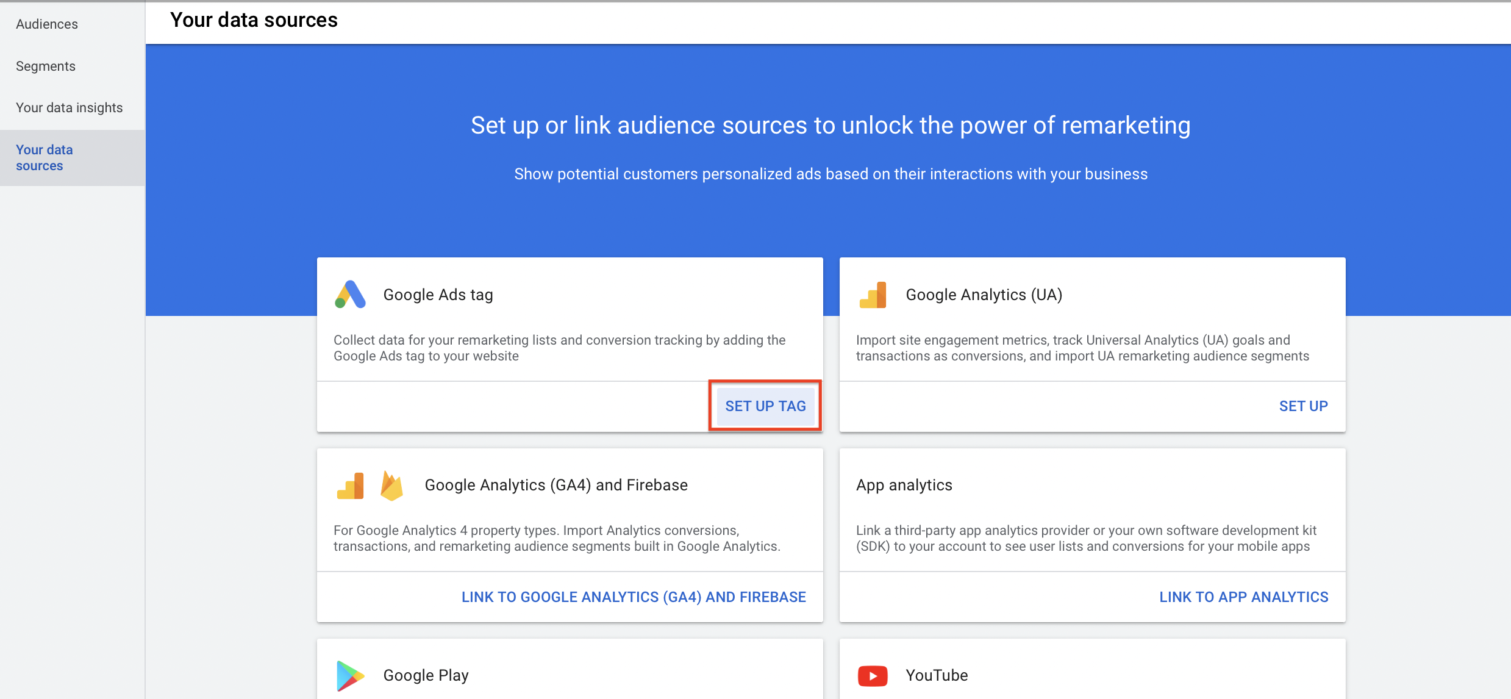This screenshot has width=1511, height=699.
Task: Click the App analytics card title
Action: pos(904,486)
